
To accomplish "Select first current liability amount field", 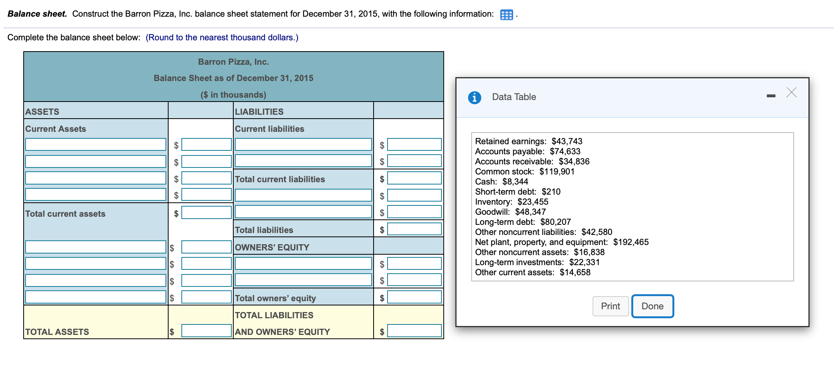I will tap(414, 145).
